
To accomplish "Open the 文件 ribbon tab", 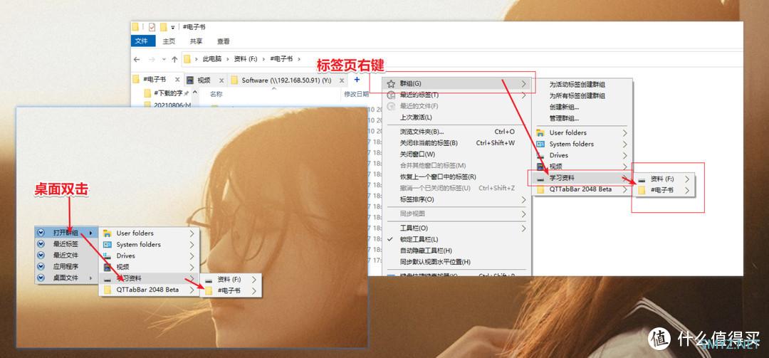I will pos(142,41).
